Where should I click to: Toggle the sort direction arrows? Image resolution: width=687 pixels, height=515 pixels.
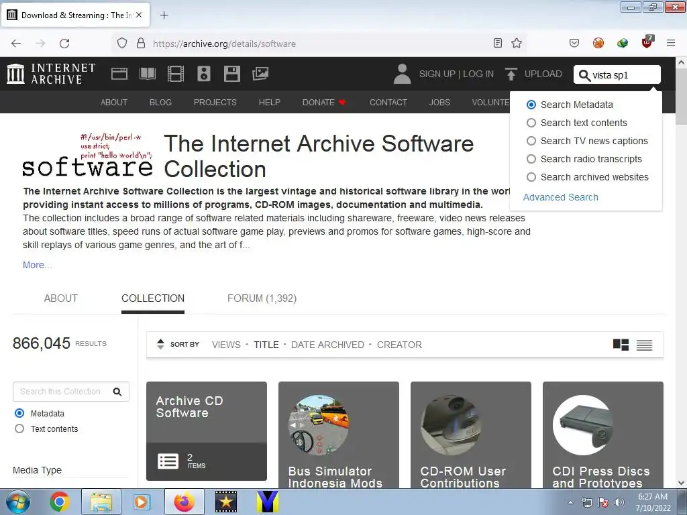coord(160,344)
